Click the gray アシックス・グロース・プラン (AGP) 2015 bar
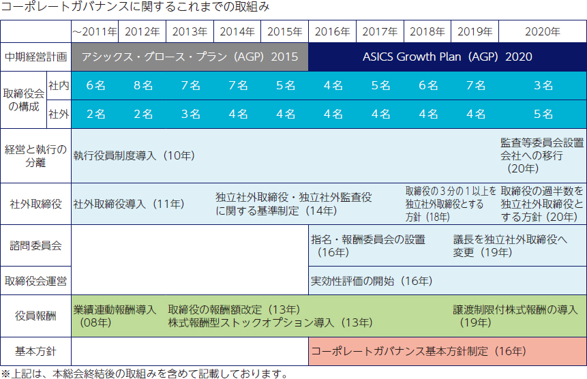 190,57
